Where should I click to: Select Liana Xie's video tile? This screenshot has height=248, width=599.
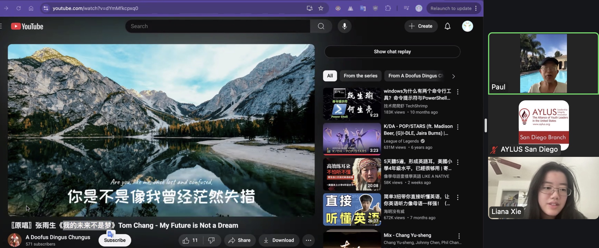[x=543, y=188]
